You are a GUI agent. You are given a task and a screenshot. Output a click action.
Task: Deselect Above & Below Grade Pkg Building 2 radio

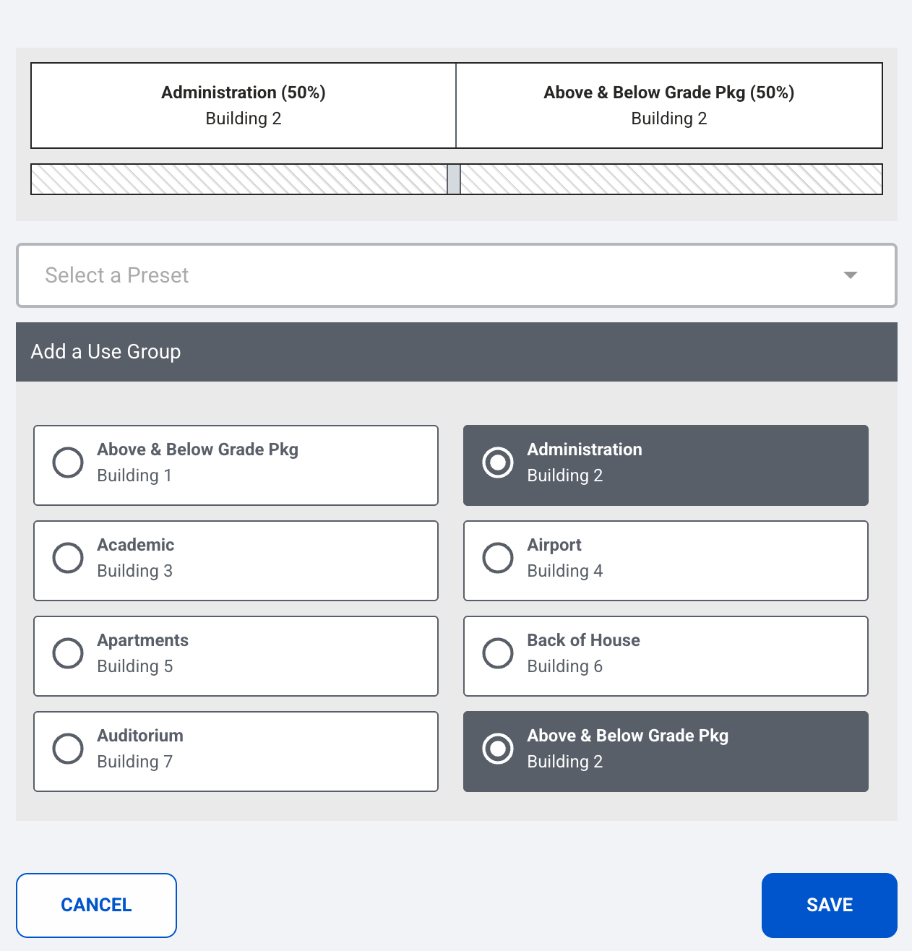[498, 749]
